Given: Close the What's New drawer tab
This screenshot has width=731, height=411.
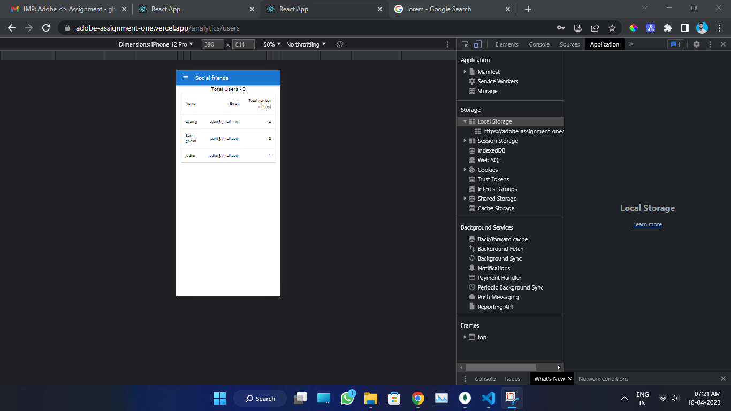Looking at the screenshot, I should point(570,379).
